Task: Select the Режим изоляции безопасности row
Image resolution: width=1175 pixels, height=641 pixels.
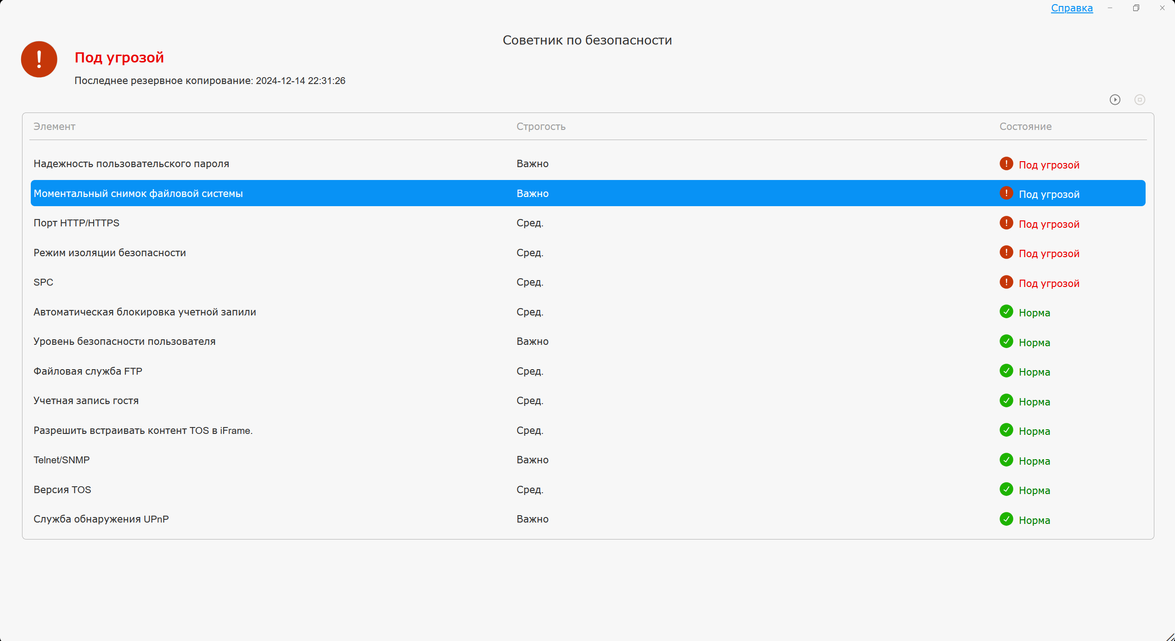Action: click(x=110, y=253)
